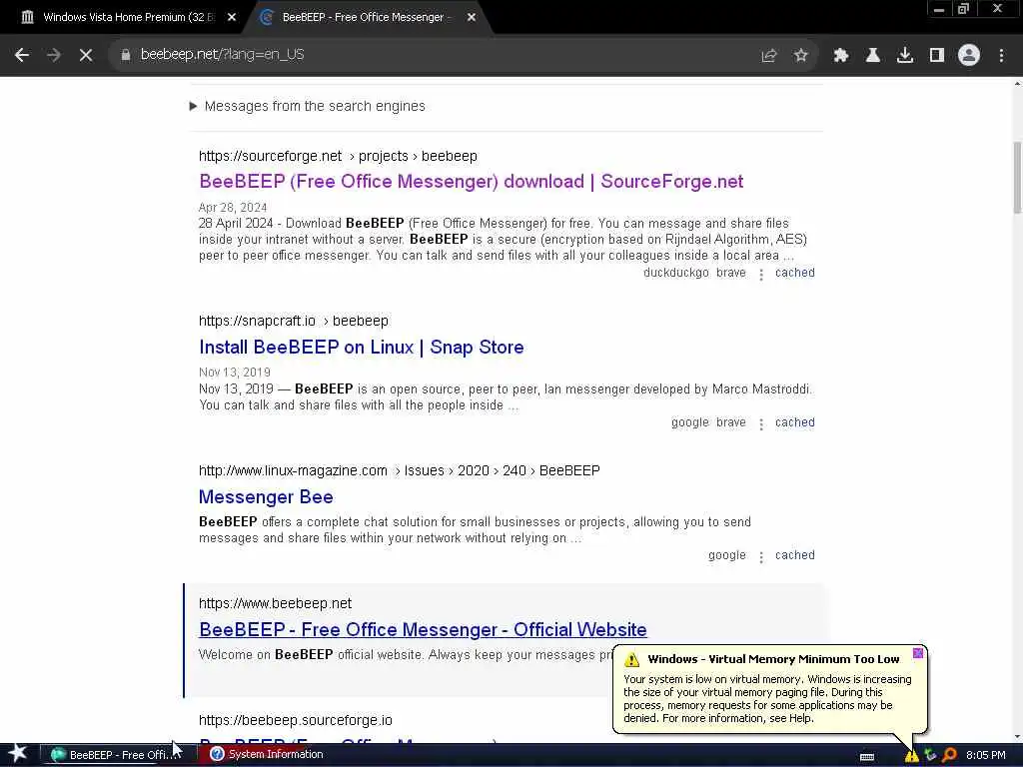Open the more options dots for Messenger Bee result
Image resolution: width=1023 pixels, height=767 pixels.
tap(760, 557)
